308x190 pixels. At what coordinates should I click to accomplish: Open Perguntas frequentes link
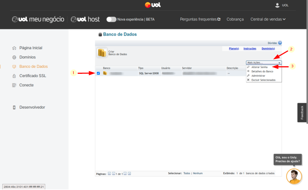point(200,19)
